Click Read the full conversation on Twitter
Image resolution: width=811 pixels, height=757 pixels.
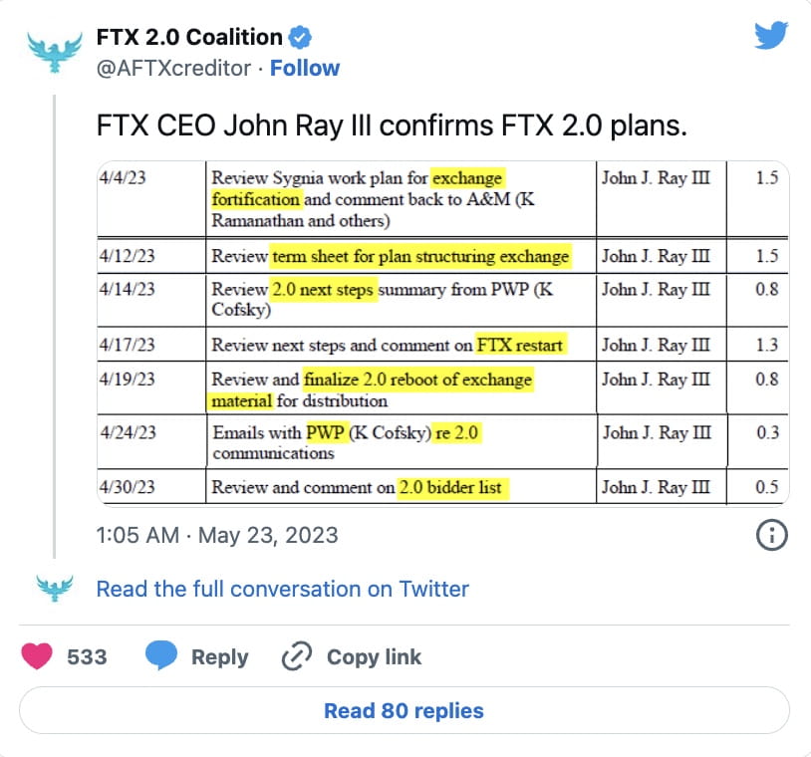tap(281, 589)
